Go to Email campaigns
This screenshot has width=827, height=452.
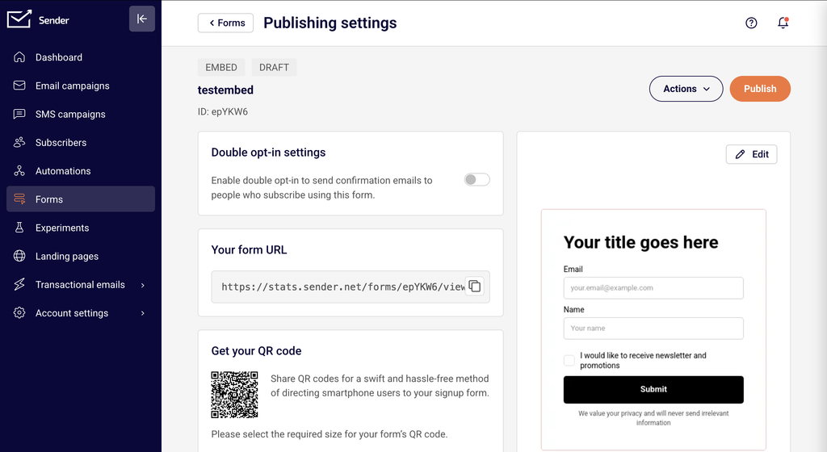(x=81, y=86)
